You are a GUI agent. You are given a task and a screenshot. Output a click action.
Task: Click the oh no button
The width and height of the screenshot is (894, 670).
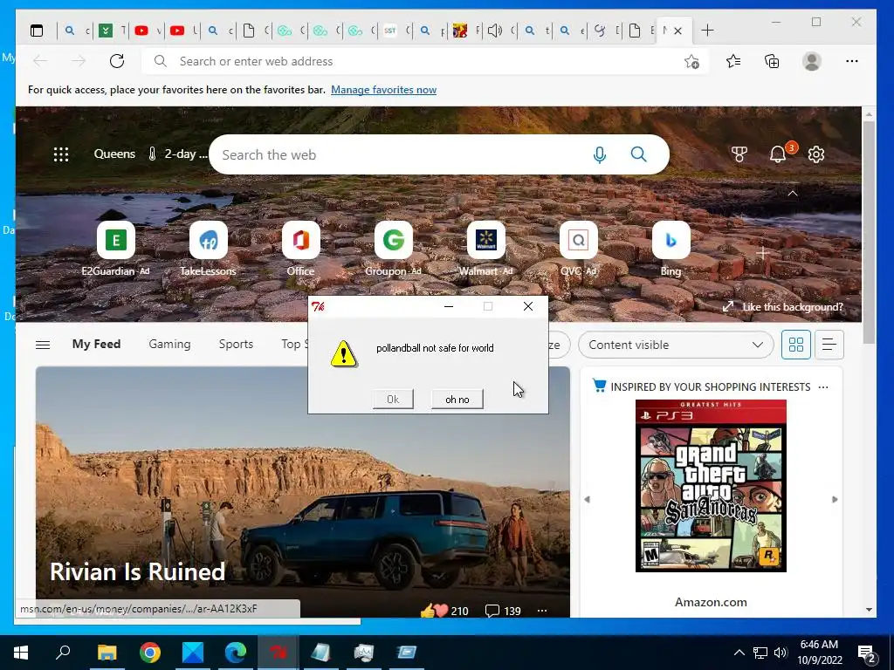pos(457,400)
